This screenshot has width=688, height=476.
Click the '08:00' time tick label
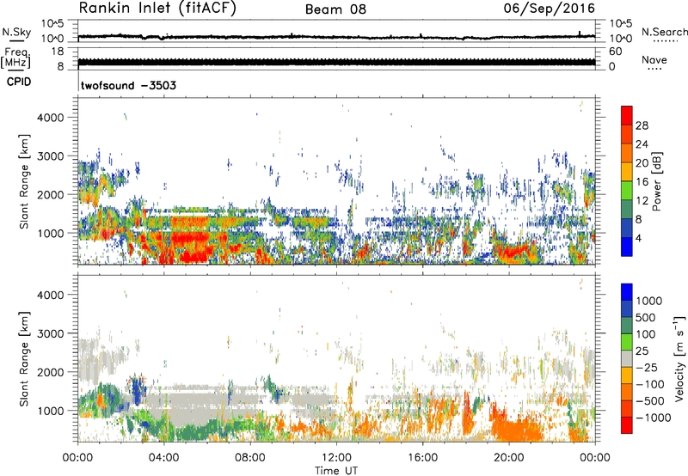click(250, 458)
